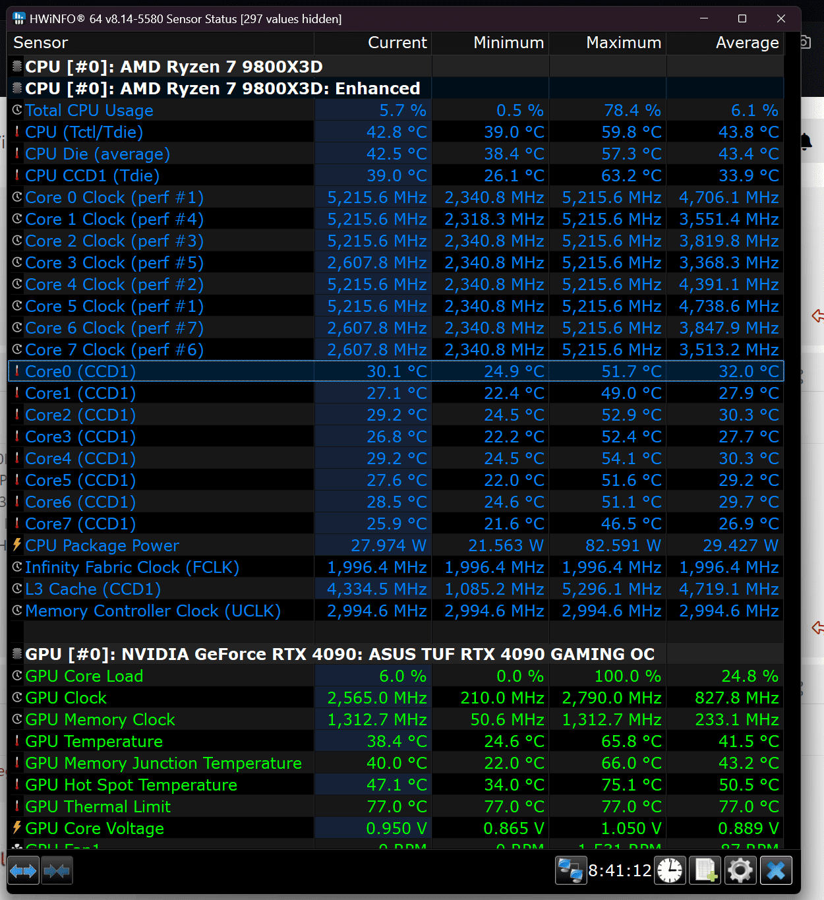The image size is (824, 900).
Task: Click the clock icon beside GPU Core Load
Action: pyautogui.click(x=17, y=675)
